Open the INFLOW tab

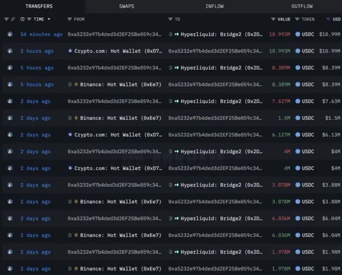[214, 6]
